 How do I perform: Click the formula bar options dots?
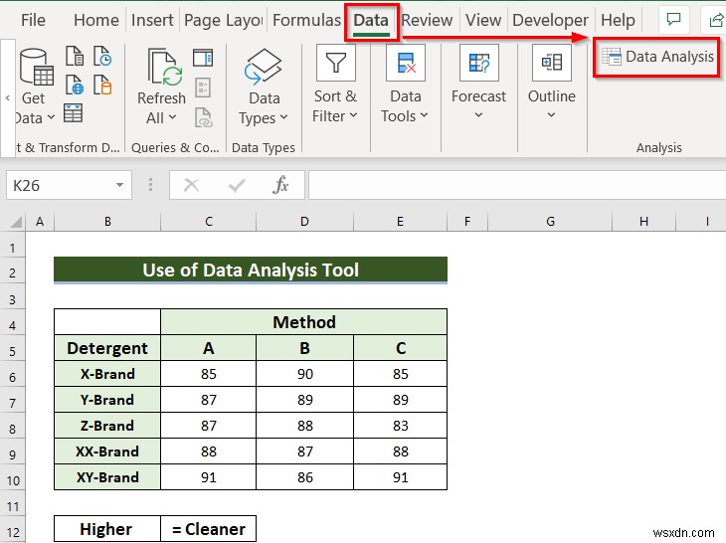pos(150,185)
